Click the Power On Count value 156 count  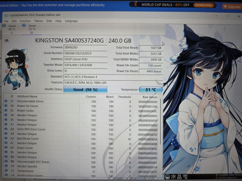click(x=151, y=65)
